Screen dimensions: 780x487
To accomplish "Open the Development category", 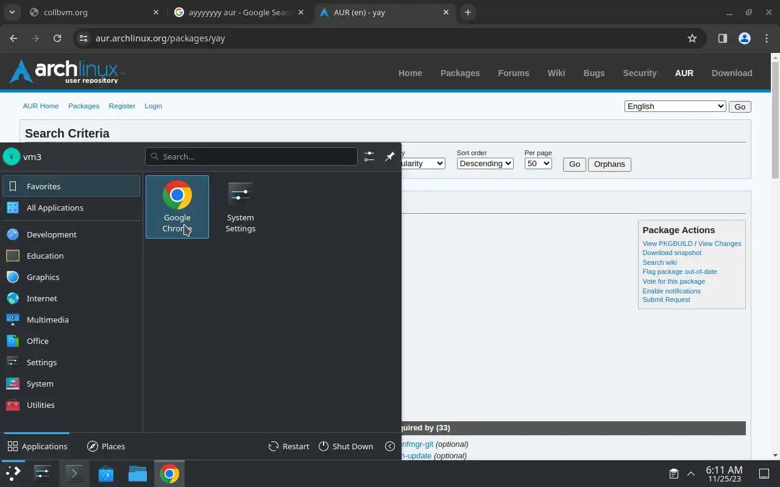I will [x=71, y=234].
